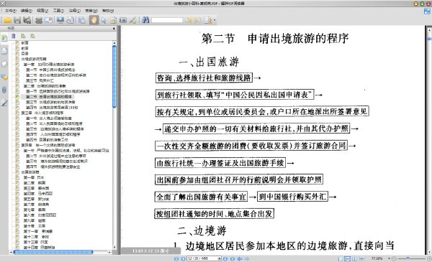This screenshot has height=262, width=432.
Task: Click the previous view back arrow
Action: click(240, 258)
